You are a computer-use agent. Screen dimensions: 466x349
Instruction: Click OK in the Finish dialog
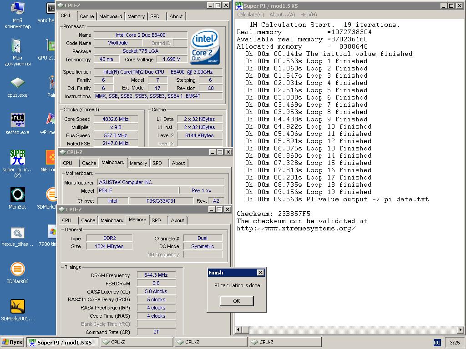pyautogui.click(x=237, y=301)
